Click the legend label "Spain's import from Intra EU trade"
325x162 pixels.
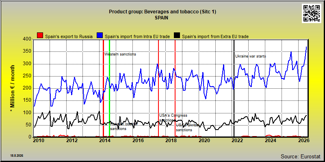tap(137, 36)
